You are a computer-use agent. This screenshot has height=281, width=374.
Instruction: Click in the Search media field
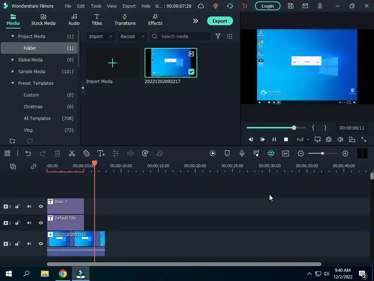pos(180,36)
